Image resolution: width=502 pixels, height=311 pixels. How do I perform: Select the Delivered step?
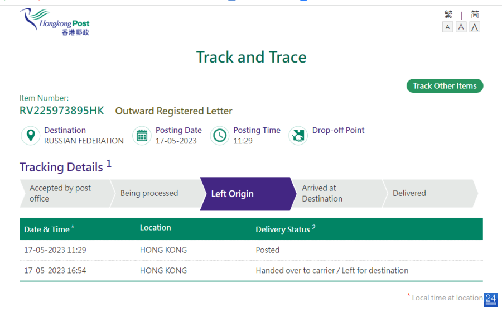click(429, 193)
